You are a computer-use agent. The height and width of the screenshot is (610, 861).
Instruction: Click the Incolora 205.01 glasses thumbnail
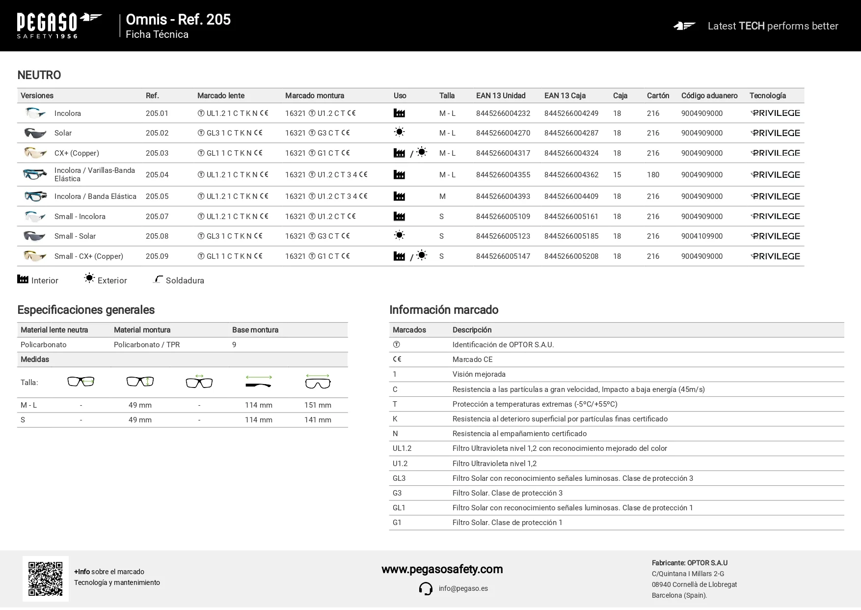coord(35,113)
